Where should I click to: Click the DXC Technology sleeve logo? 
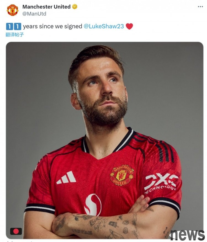tap(161, 183)
